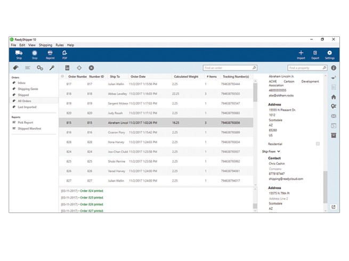Click the Address Line 2 field
Viewport: 349px width, 261px height.
[278, 199]
